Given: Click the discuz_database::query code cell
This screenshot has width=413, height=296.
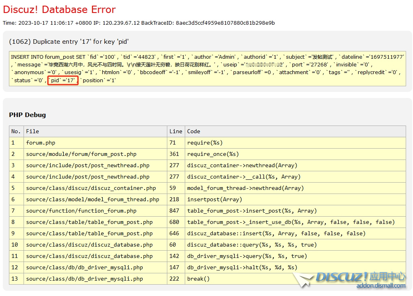Looking at the screenshot, I should tap(295, 245).
